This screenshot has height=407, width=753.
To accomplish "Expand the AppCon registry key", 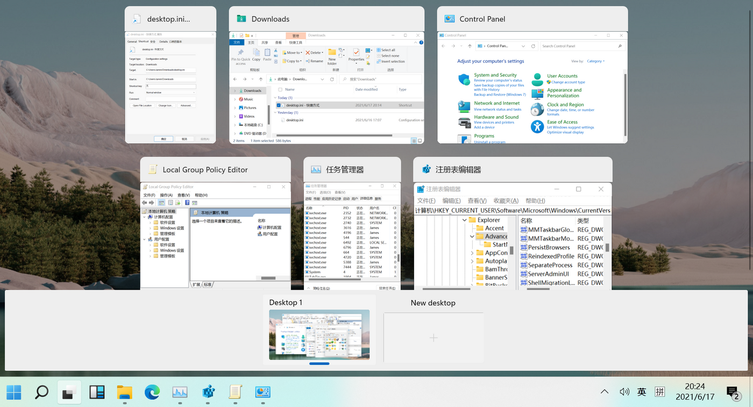I will coord(472,253).
